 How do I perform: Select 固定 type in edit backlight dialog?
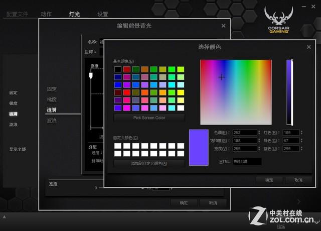click(52, 89)
